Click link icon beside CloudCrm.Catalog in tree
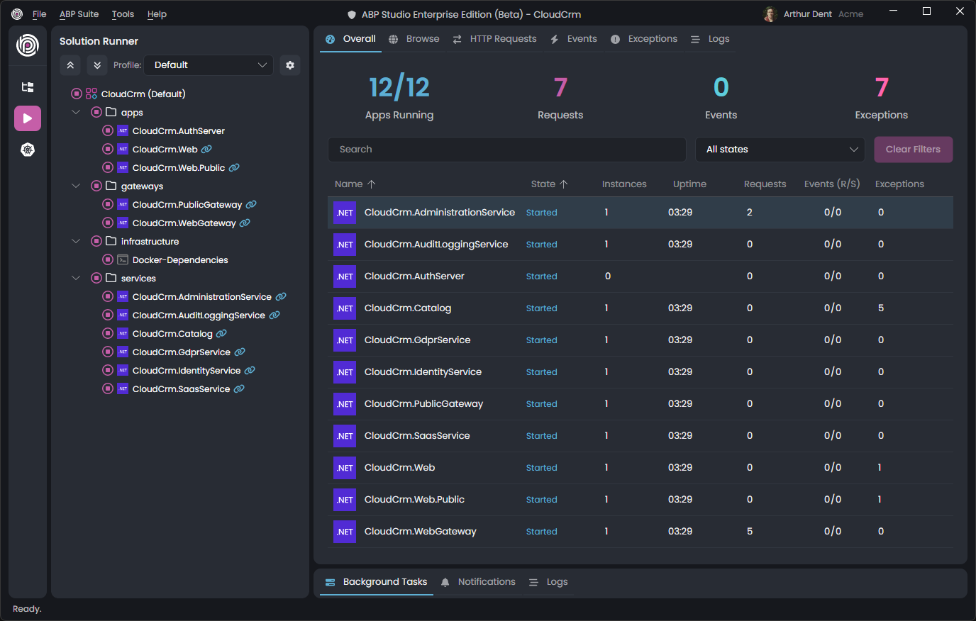This screenshot has height=621, width=976. click(x=221, y=334)
